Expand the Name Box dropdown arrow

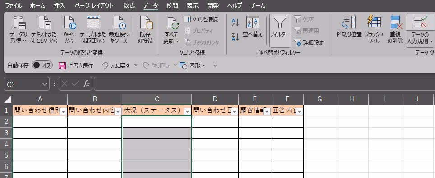[45, 84]
